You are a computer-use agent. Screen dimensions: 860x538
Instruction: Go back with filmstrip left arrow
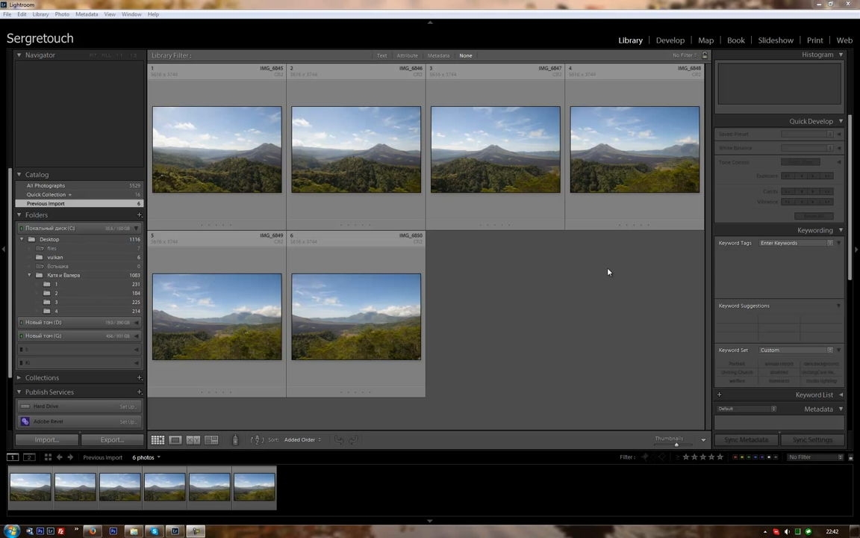(60, 457)
